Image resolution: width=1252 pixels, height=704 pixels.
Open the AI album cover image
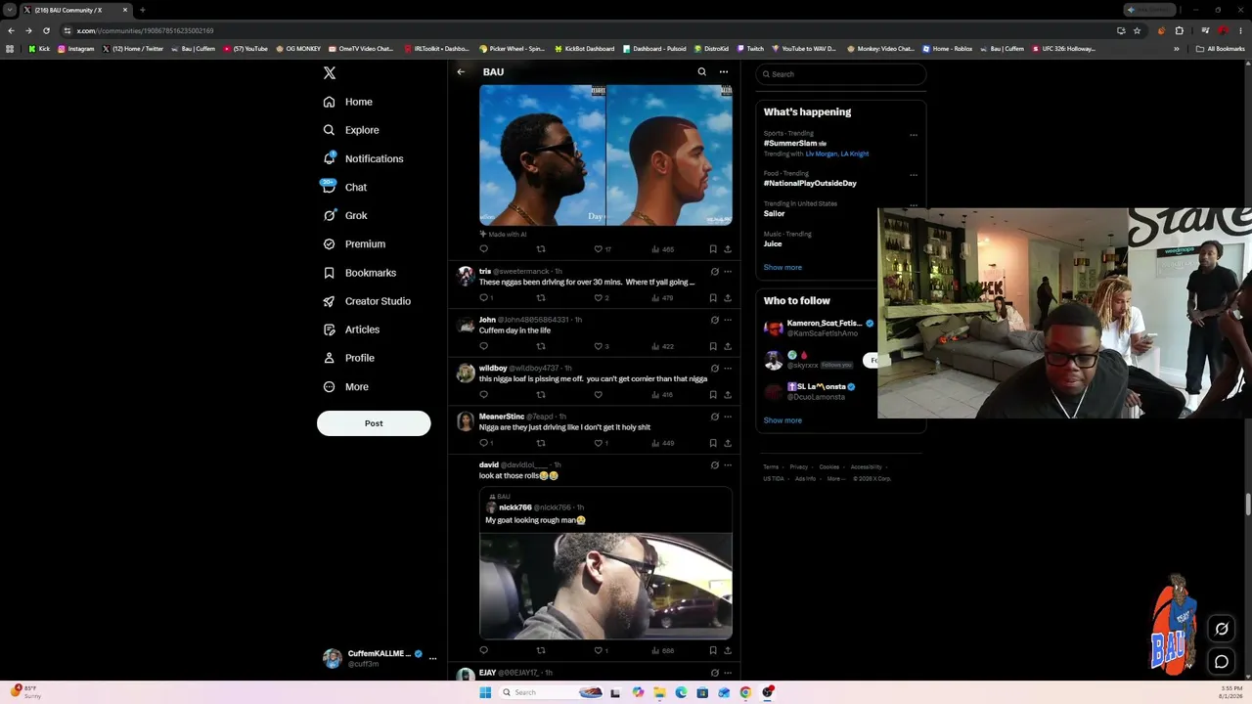click(x=605, y=155)
